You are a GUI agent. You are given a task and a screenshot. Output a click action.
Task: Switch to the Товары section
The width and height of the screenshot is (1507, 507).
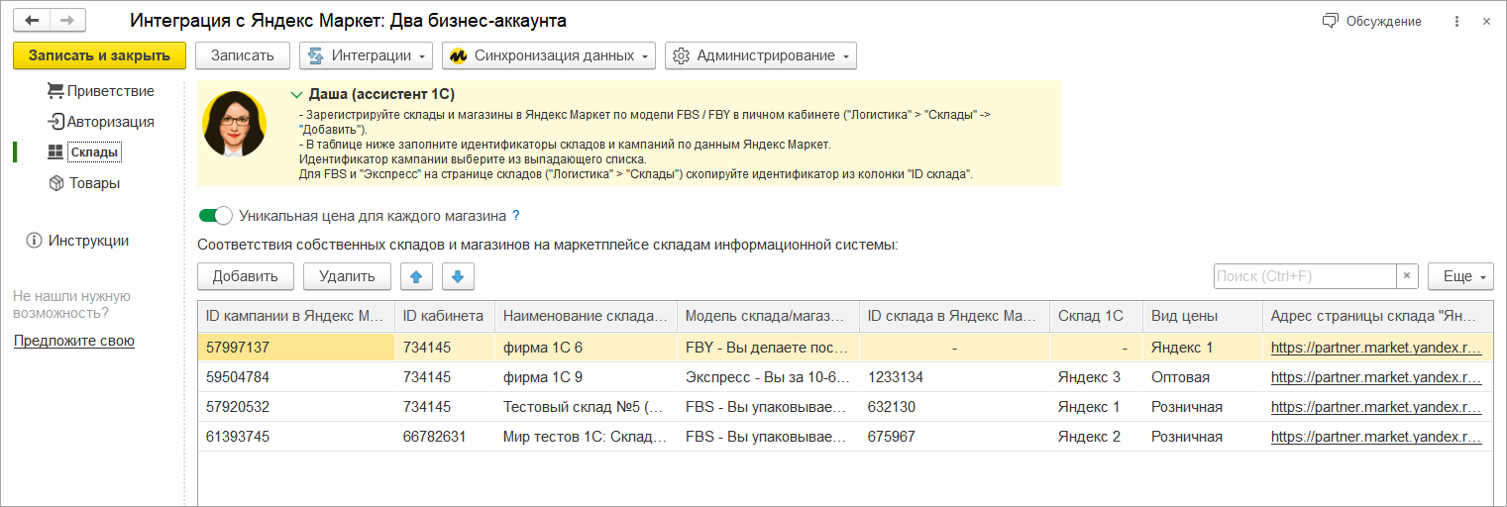click(x=94, y=183)
